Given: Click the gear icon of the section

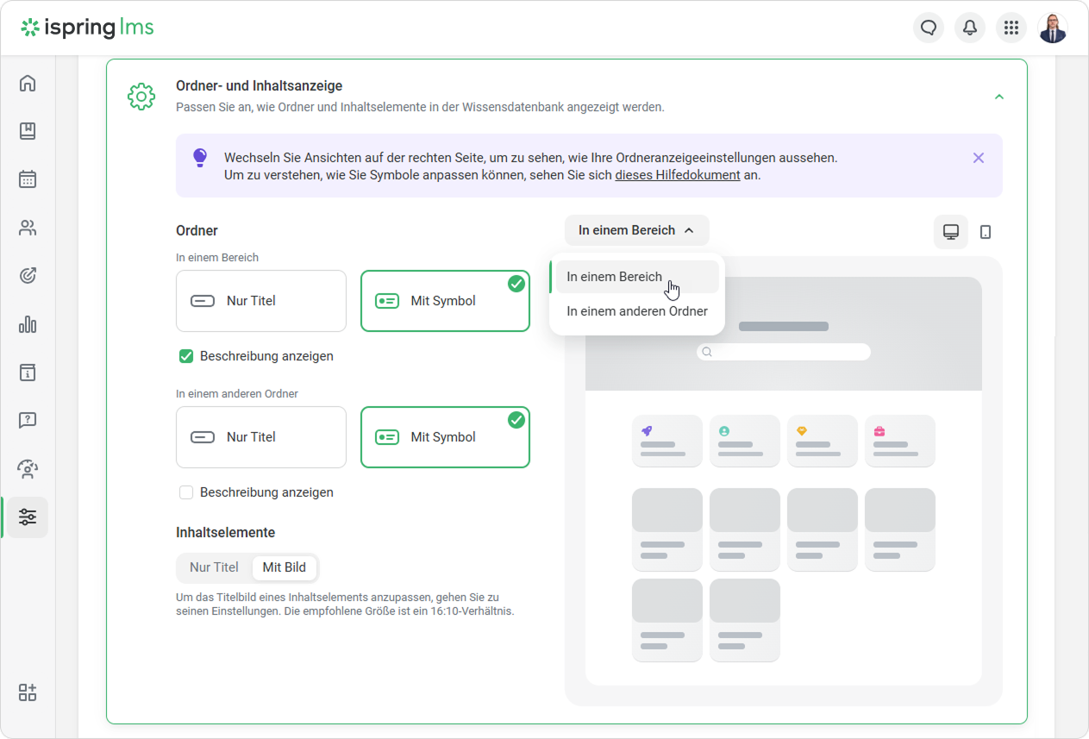Looking at the screenshot, I should tap(141, 97).
